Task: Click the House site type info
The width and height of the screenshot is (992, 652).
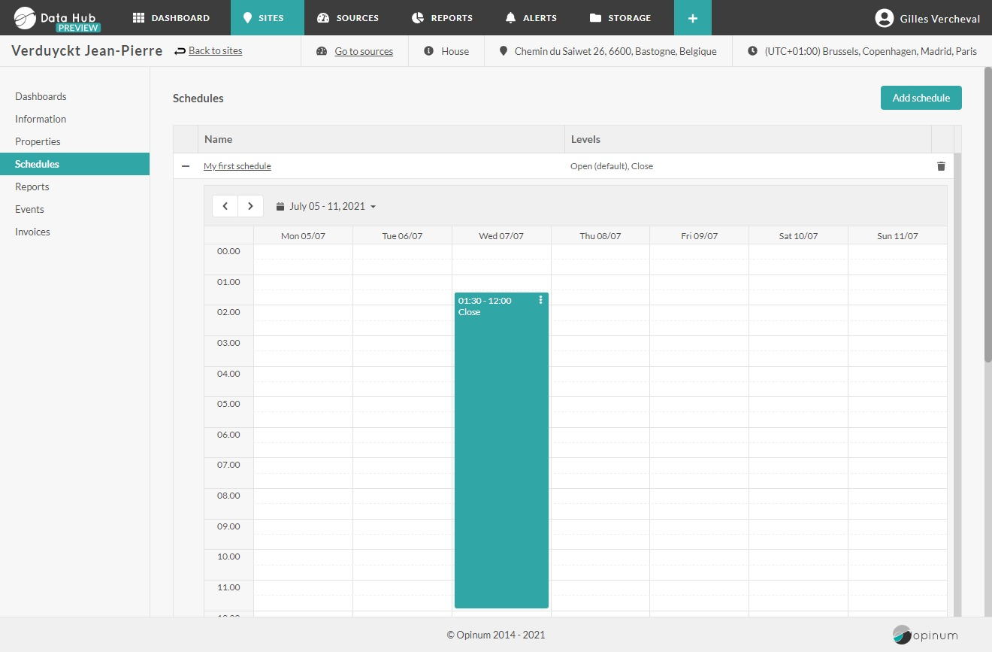Action: tap(446, 52)
